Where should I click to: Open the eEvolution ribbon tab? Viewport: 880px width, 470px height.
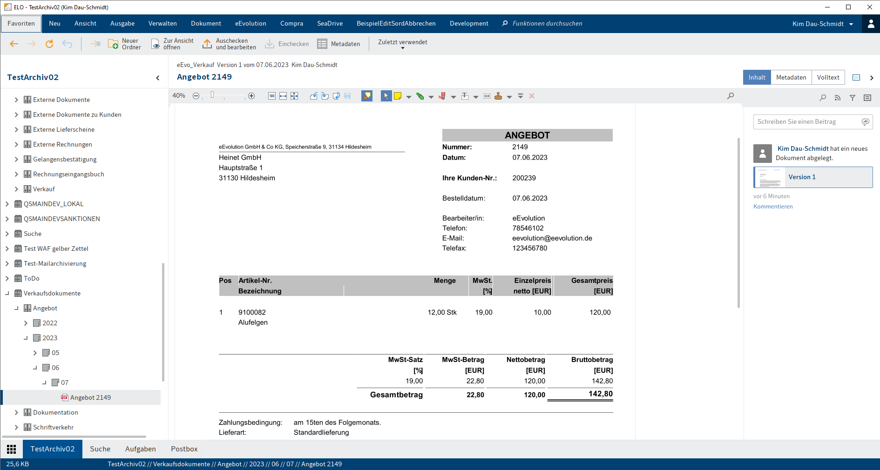250,24
